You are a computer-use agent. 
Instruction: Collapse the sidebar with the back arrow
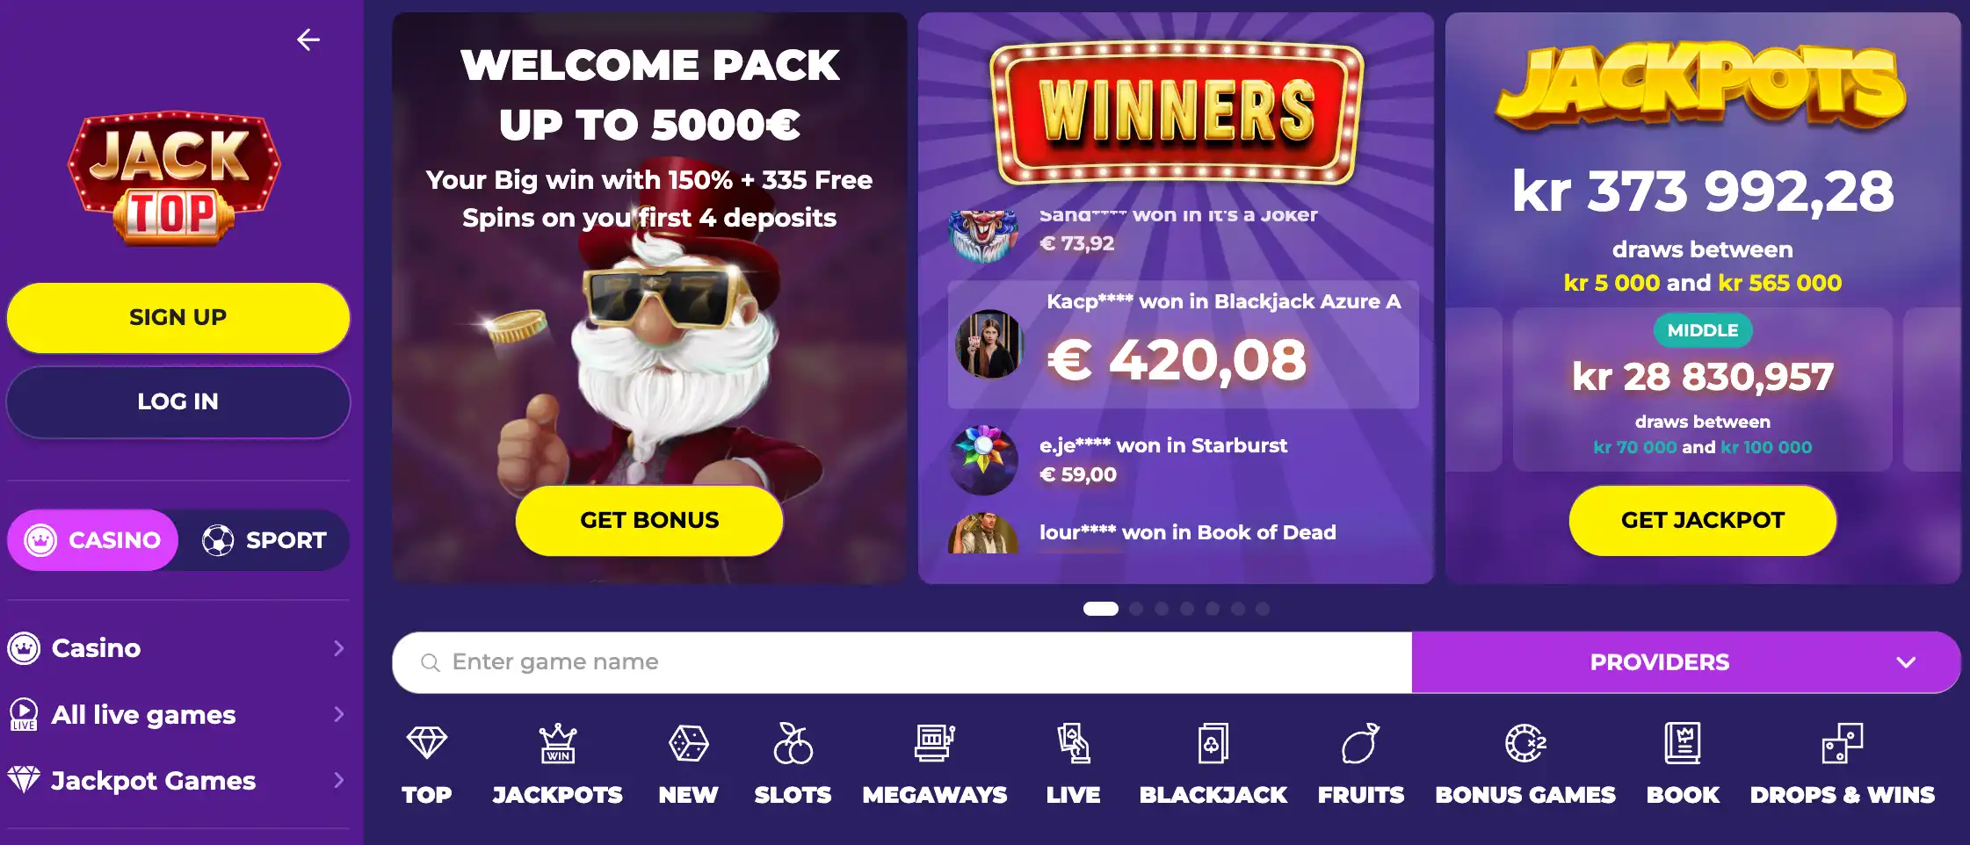308,40
